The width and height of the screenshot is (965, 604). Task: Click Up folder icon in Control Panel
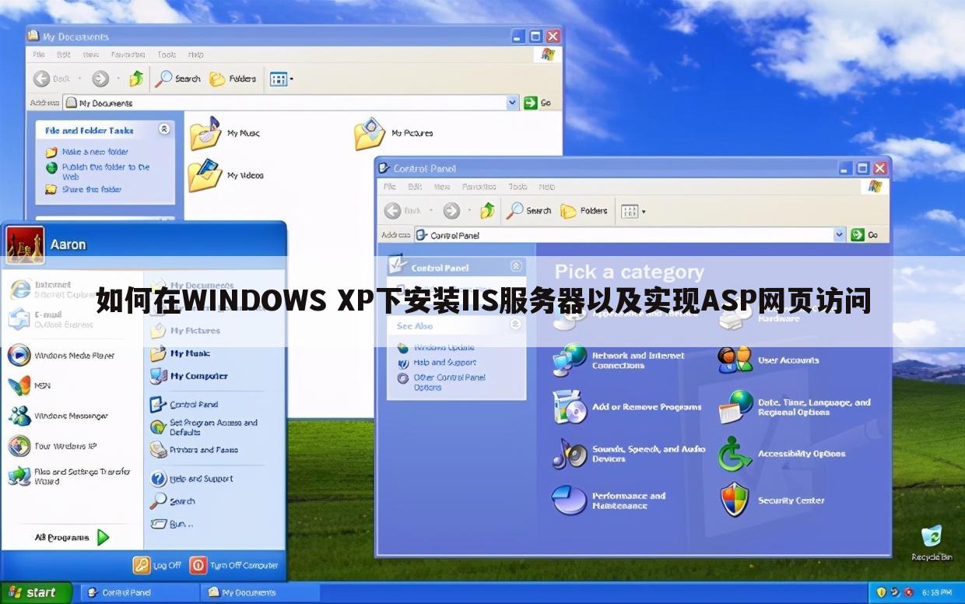pyautogui.click(x=488, y=211)
